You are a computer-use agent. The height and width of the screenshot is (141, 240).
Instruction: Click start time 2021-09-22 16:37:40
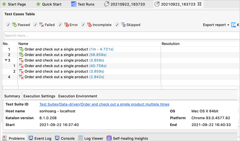[59, 125]
